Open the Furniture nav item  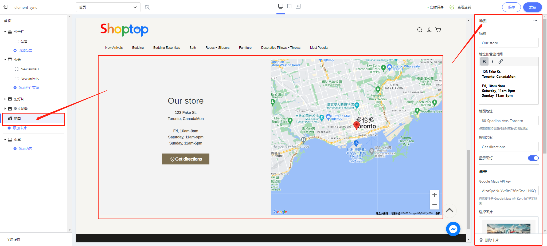[x=245, y=48]
